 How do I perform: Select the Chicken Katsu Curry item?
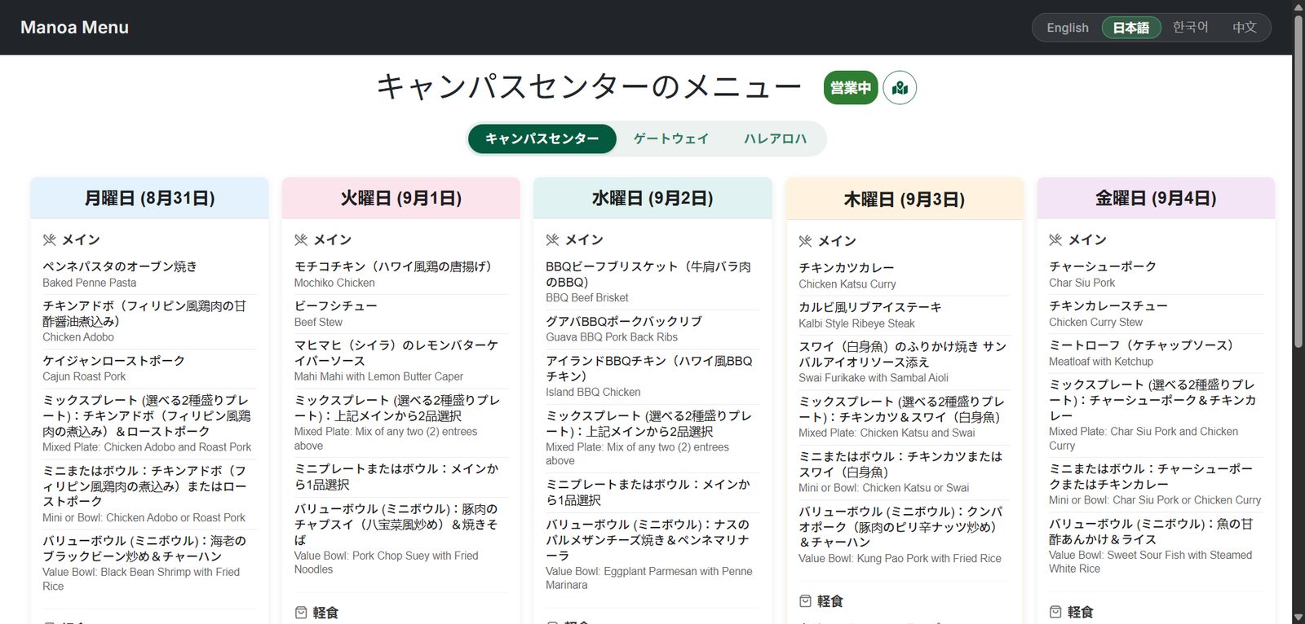coord(904,276)
